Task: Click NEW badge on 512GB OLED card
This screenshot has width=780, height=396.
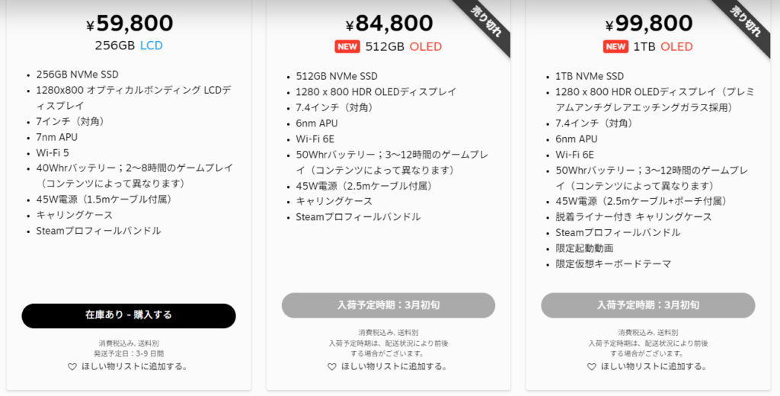Action: tap(347, 46)
